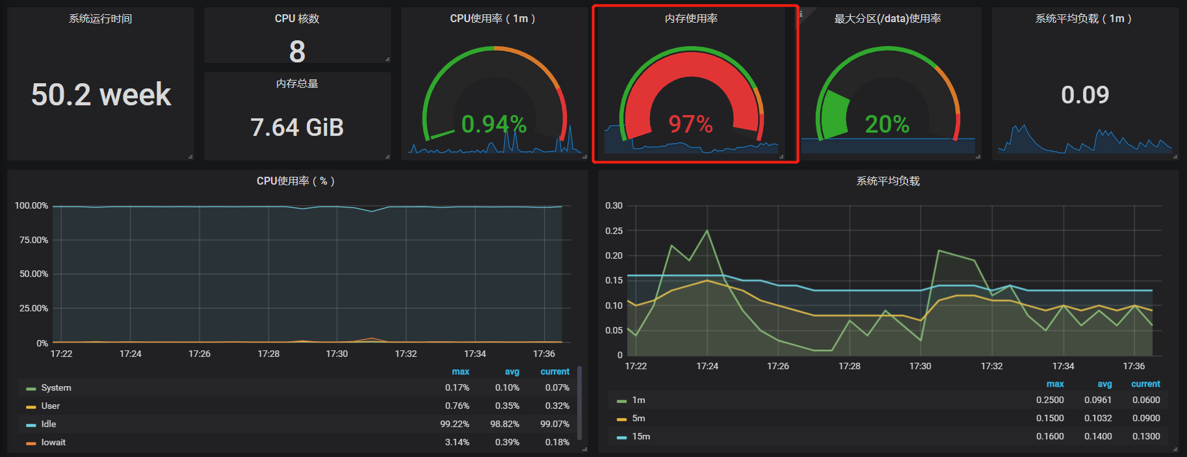Click the Idle current value 99.07%
The width and height of the screenshot is (1187, 457).
coord(554,424)
